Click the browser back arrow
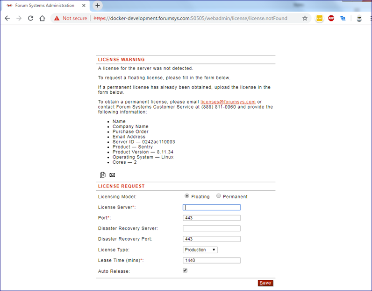 (x=7, y=18)
